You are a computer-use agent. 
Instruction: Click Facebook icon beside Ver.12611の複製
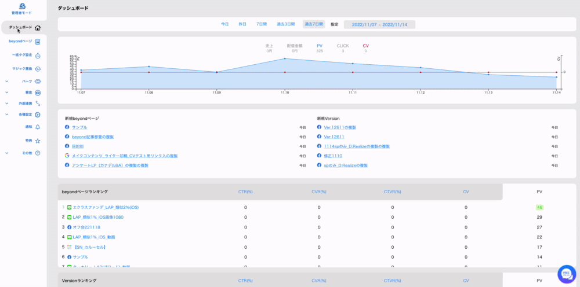319,127
